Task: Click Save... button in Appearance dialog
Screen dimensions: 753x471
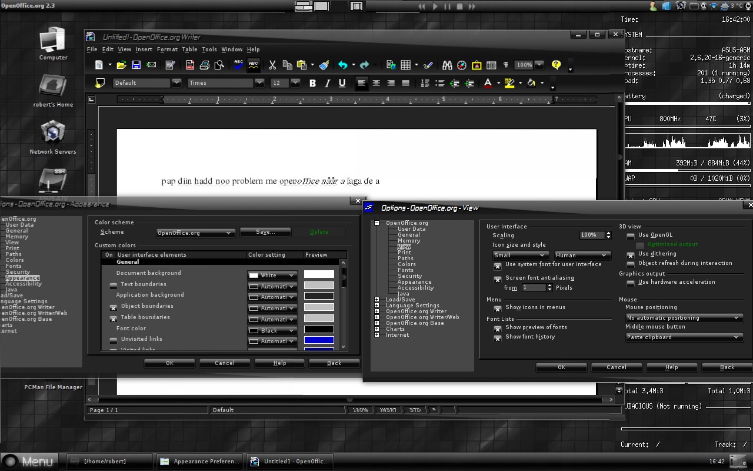Action: 265,232
